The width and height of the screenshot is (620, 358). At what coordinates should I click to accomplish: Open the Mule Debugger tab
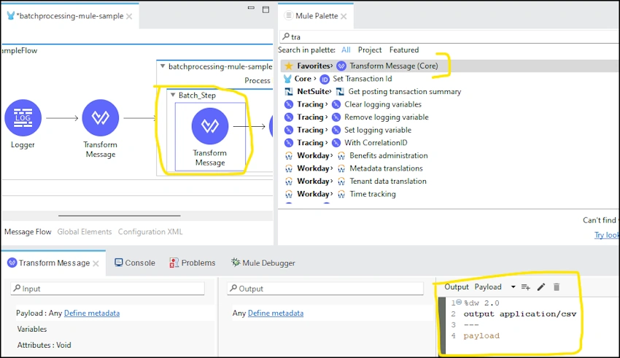coord(263,262)
